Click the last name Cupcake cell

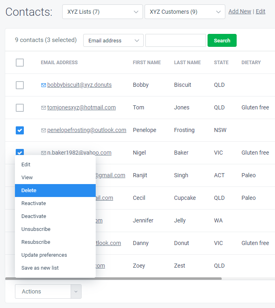[x=185, y=198]
